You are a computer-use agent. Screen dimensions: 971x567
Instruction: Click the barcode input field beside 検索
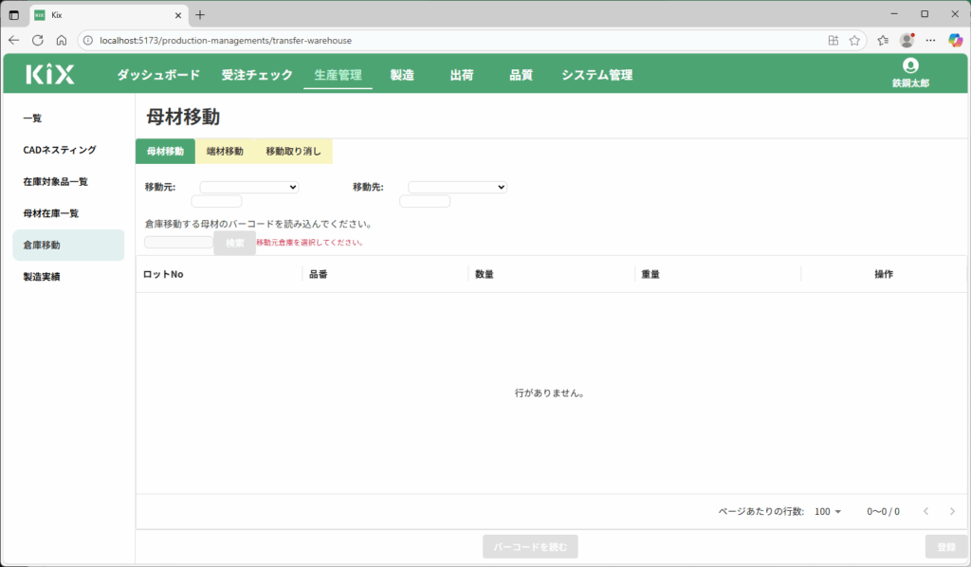[x=178, y=243]
